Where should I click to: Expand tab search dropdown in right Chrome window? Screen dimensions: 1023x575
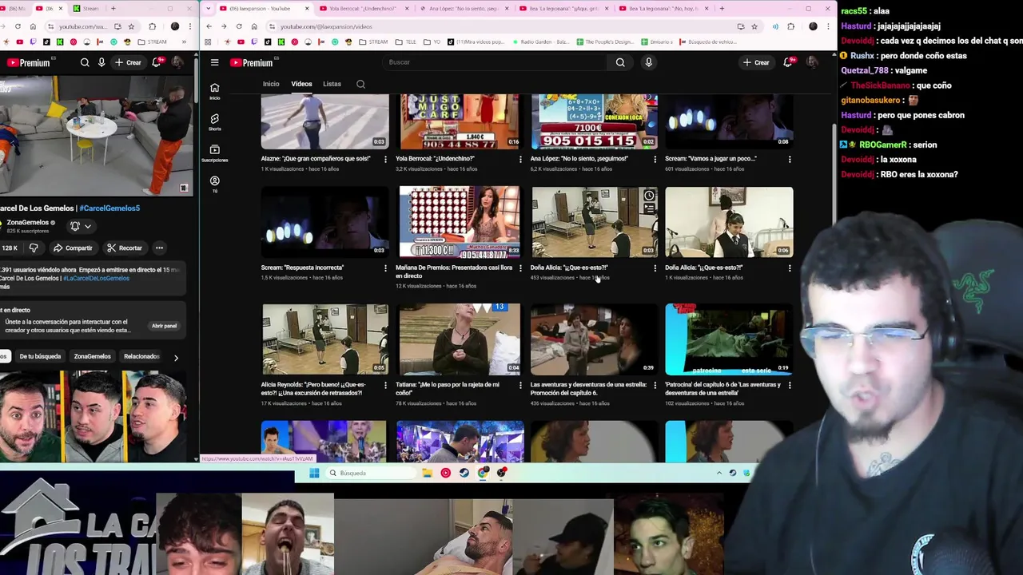coord(209,9)
